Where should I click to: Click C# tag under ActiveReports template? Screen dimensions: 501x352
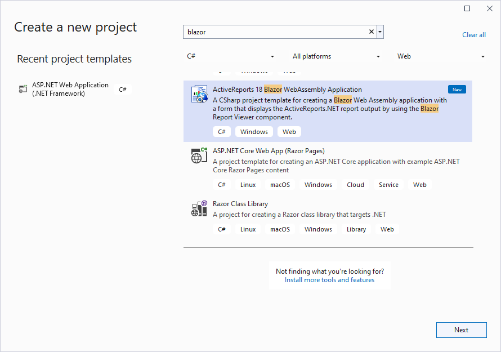coord(222,132)
